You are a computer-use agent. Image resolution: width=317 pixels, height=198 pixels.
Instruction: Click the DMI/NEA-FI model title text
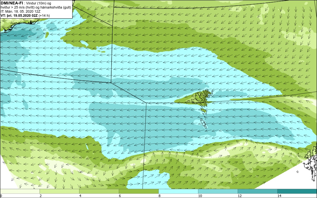point(11,3)
